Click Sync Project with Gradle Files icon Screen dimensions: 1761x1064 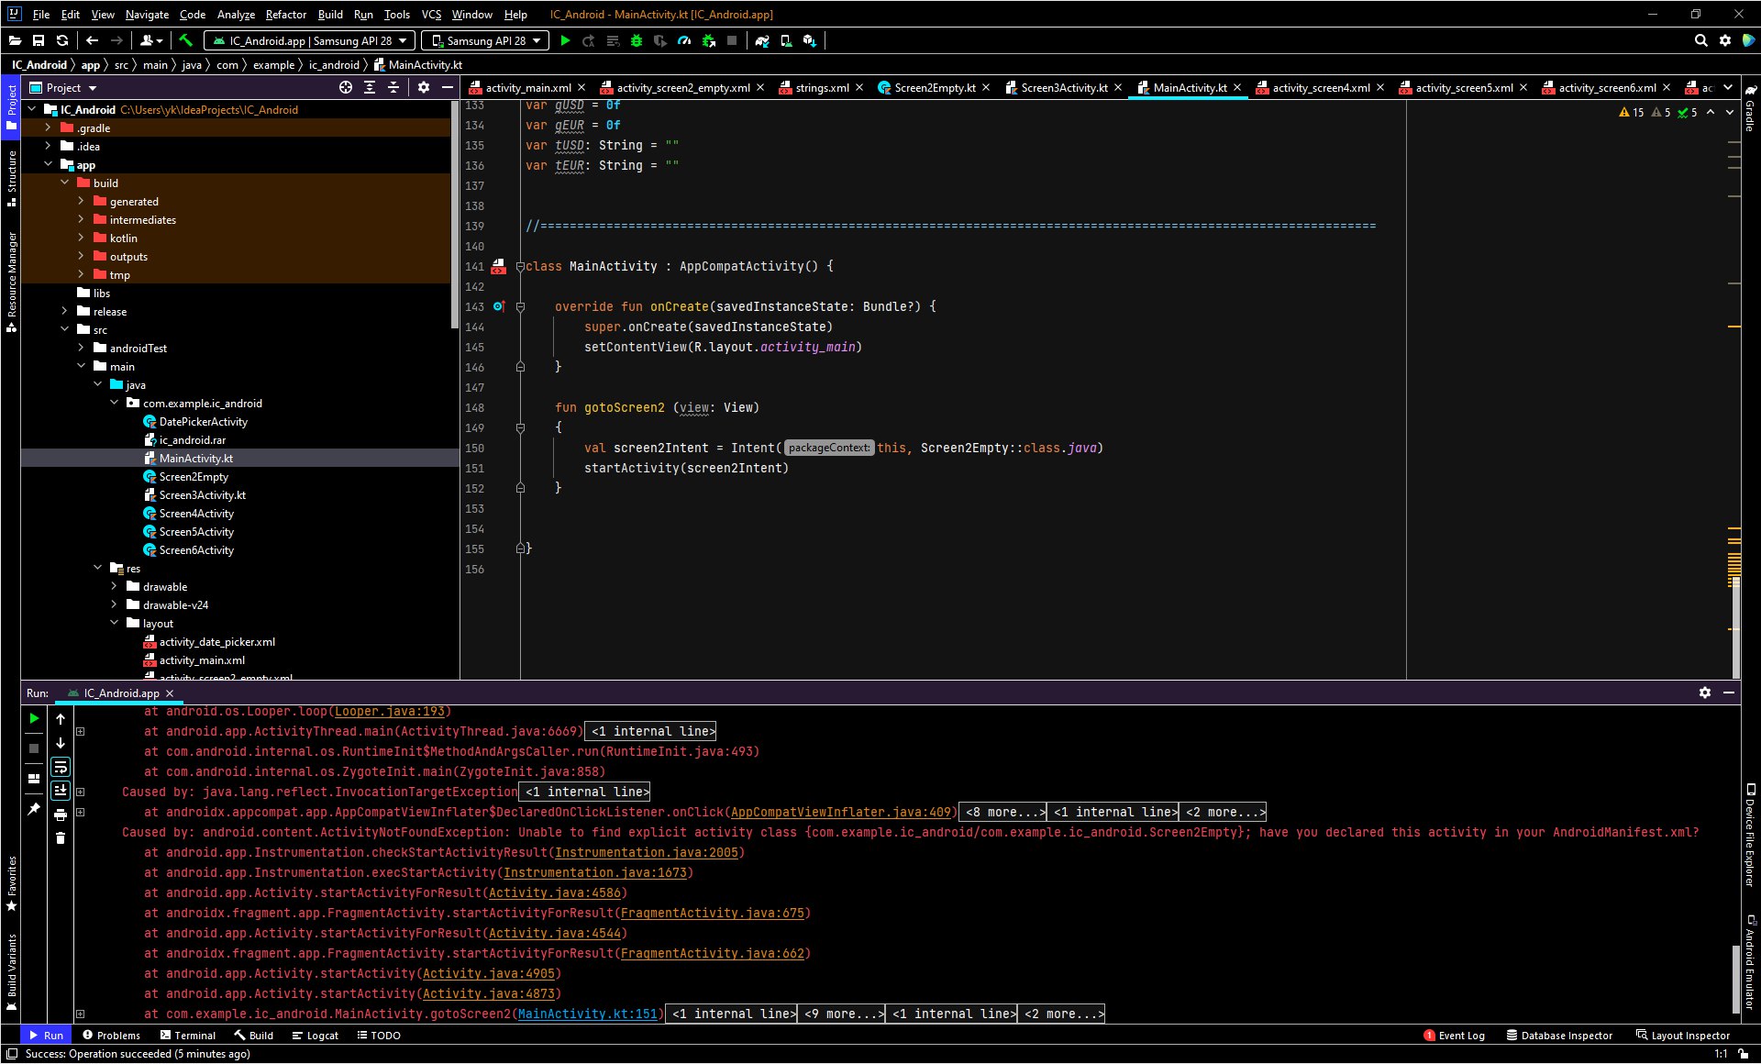(x=762, y=40)
